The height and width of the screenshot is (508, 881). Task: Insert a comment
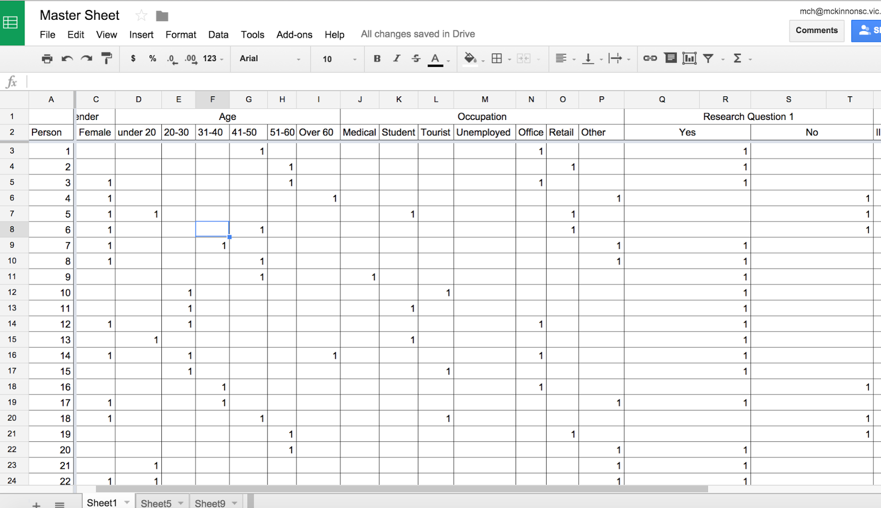tap(670, 58)
